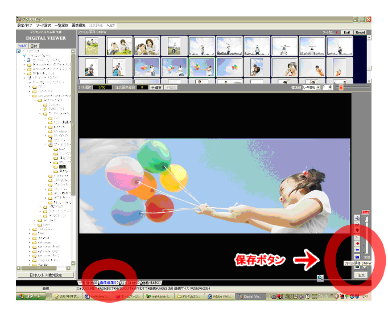Select the bottom 注文詳細(0) tab
388x317 pixels.
tap(130, 283)
